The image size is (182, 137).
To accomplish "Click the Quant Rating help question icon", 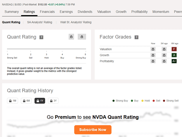I will [x=41, y=37].
